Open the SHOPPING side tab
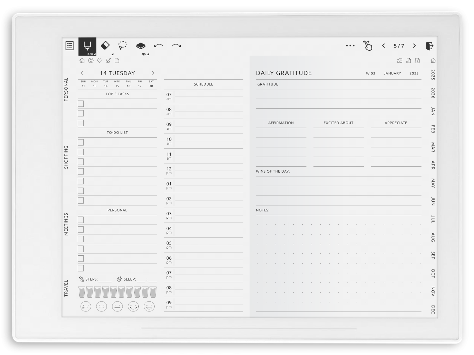The width and height of the screenshot is (474, 355). click(x=66, y=157)
